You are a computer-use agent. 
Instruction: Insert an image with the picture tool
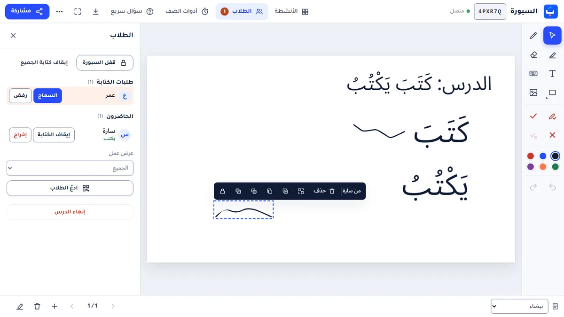pyautogui.click(x=533, y=93)
